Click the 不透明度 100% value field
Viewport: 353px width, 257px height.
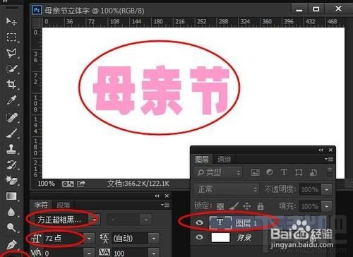(x=310, y=189)
